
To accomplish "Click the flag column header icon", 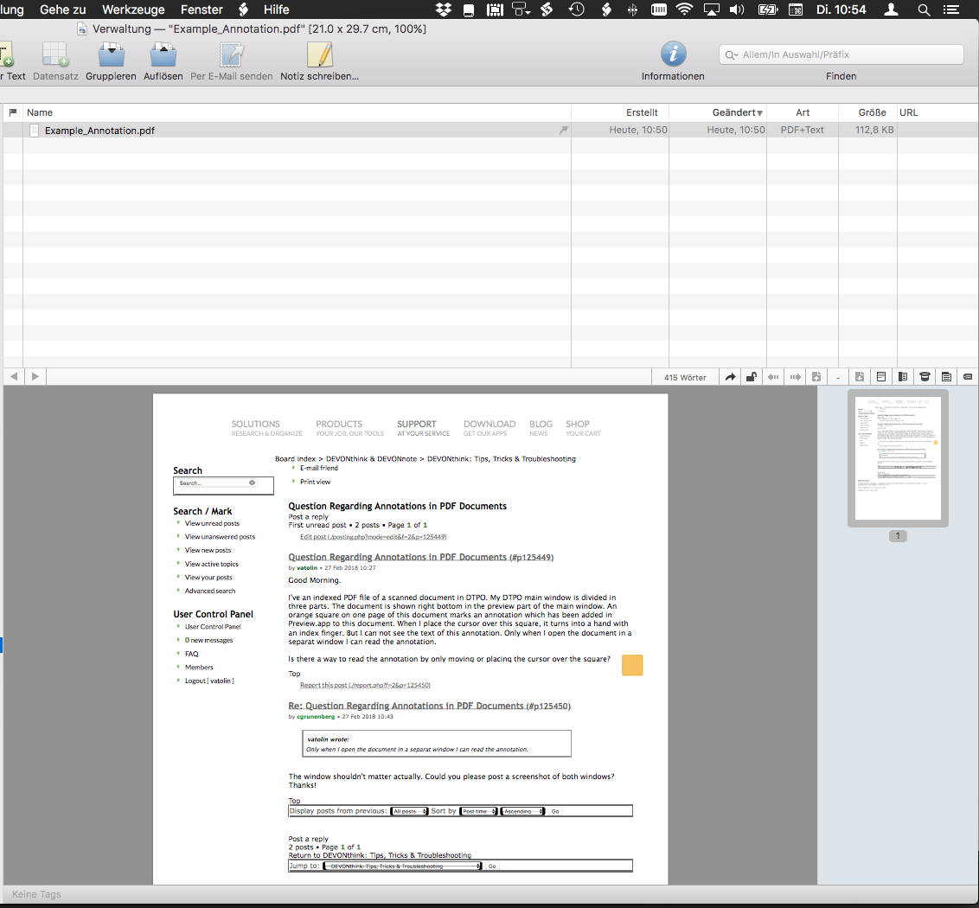I will [13, 112].
